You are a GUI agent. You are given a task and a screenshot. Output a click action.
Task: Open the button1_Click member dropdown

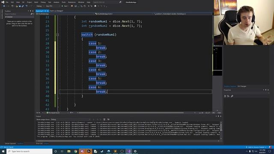[183, 14]
